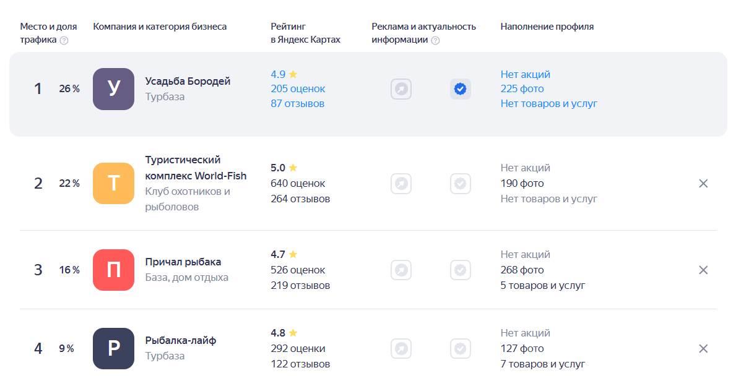Remove Рыбалка-лайф competitor with X
The image size is (736, 386).
click(x=703, y=348)
